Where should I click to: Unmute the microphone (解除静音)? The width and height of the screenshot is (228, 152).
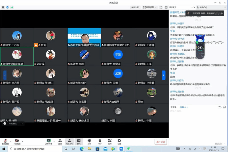click(x=5, y=141)
